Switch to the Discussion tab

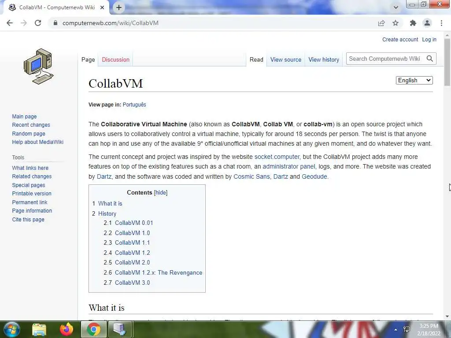116,59
